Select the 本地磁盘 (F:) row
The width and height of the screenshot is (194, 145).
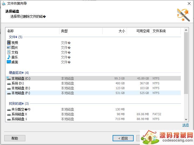coord(93,93)
